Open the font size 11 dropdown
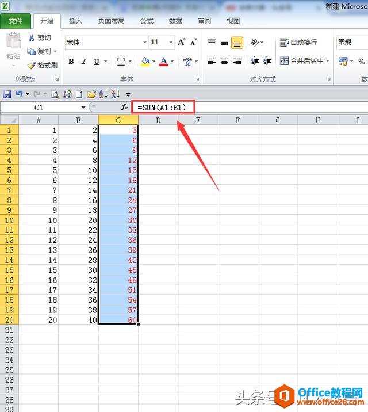The image size is (368, 412). (171, 43)
